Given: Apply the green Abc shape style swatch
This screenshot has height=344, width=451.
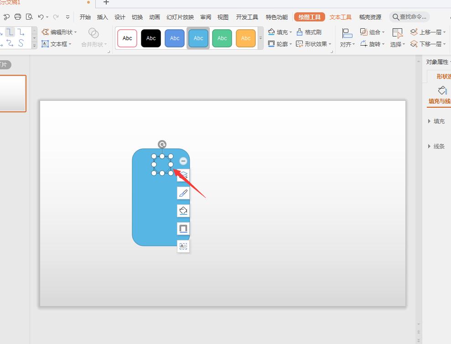Looking at the screenshot, I should 222,38.
